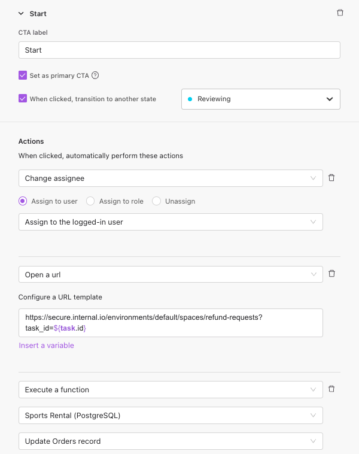Open Sports Rental (PostgreSQL) resource dropdown
Image resolution: width=359 pixels, height=454 pixels.
click(x=171, y=415)
